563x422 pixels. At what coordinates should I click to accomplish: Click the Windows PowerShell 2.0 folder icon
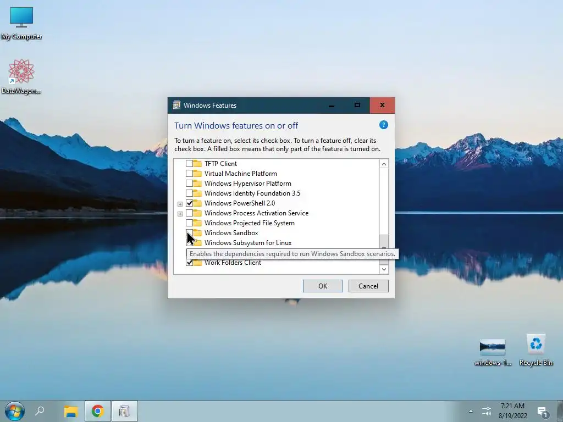point(197,203)
